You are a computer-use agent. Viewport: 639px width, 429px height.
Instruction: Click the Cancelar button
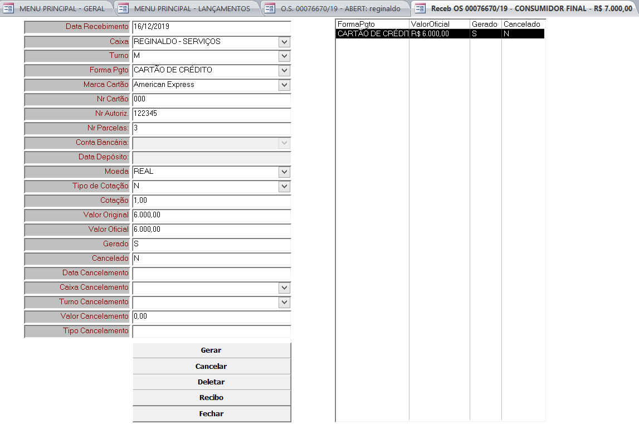211,367
